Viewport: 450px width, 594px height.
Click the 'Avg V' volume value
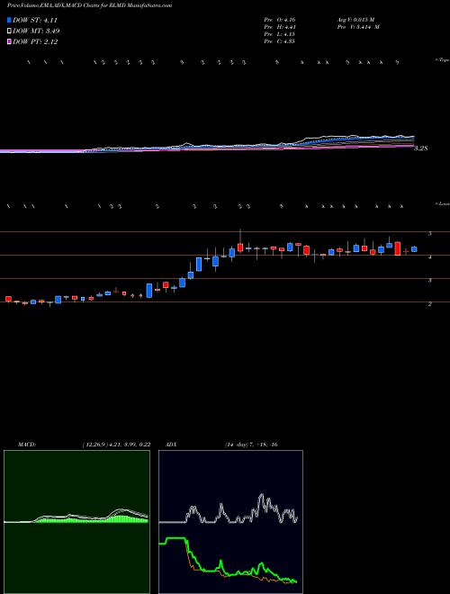coord(355,19)
